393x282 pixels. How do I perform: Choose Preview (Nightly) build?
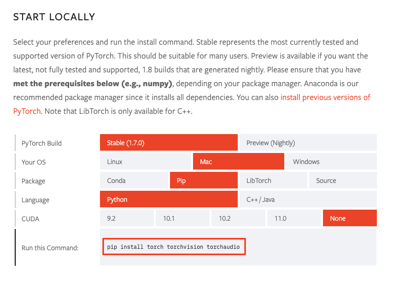308,143
